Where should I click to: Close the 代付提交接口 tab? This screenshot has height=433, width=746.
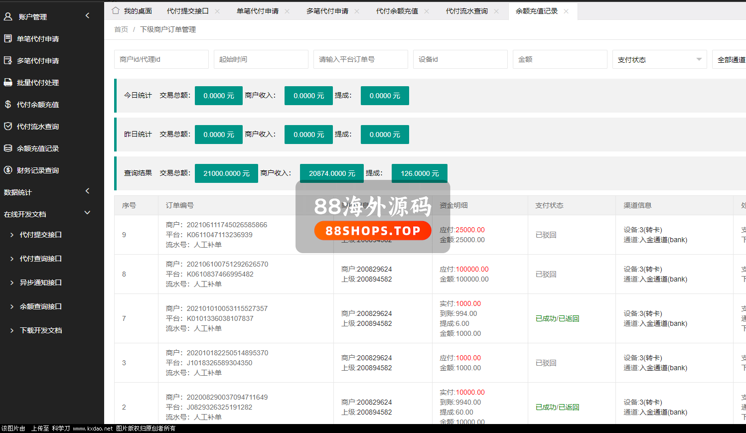[217, 11]
